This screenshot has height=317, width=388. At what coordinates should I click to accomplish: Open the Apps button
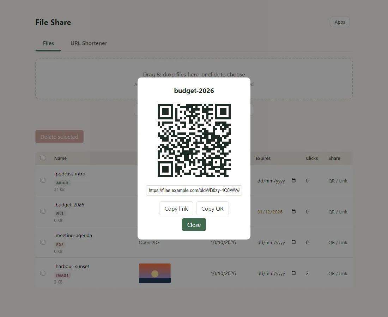(340, 22)
